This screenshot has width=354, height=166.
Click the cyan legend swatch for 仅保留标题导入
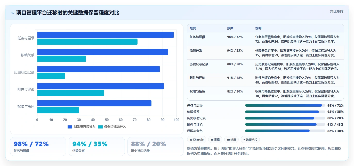pos(100,127)
